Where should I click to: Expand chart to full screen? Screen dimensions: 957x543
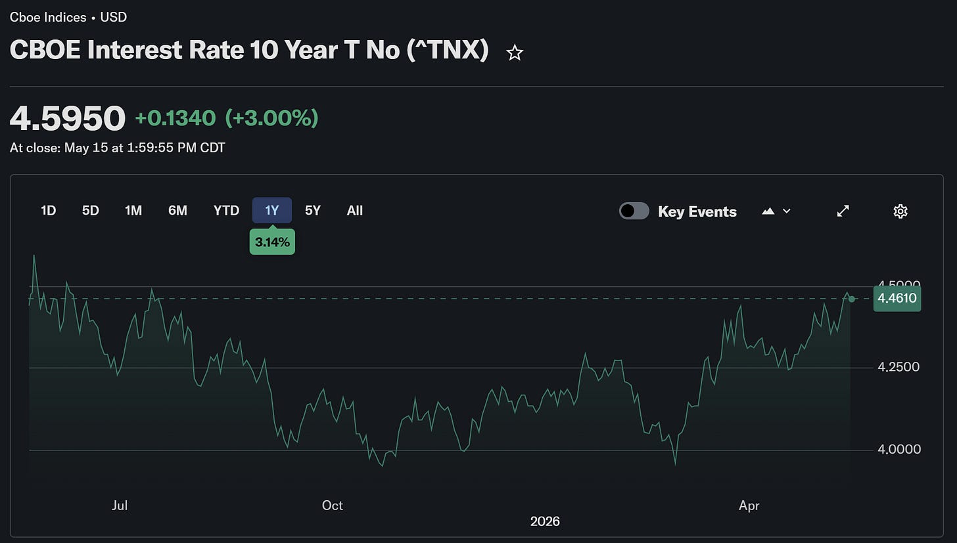click(843, 211)
